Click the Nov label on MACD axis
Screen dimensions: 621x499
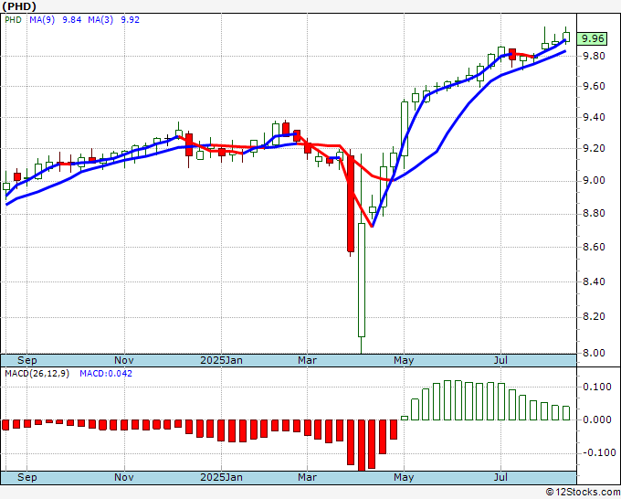click(124, 477)
